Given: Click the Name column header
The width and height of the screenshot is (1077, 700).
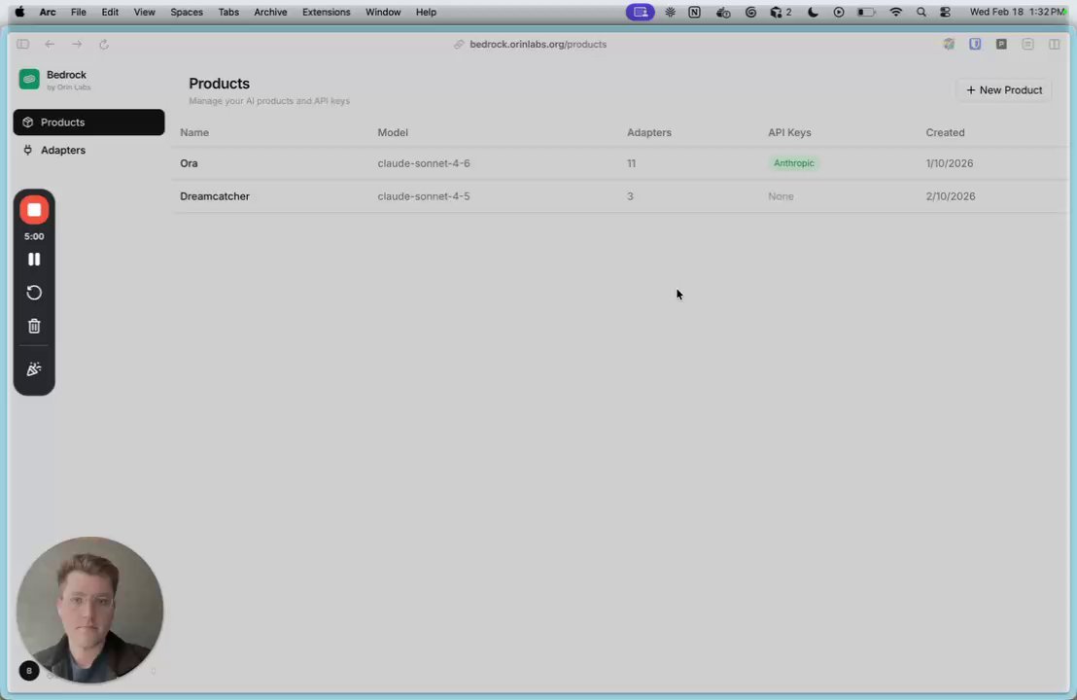Looking at the screenshot, I should click(x=194, y=132).
